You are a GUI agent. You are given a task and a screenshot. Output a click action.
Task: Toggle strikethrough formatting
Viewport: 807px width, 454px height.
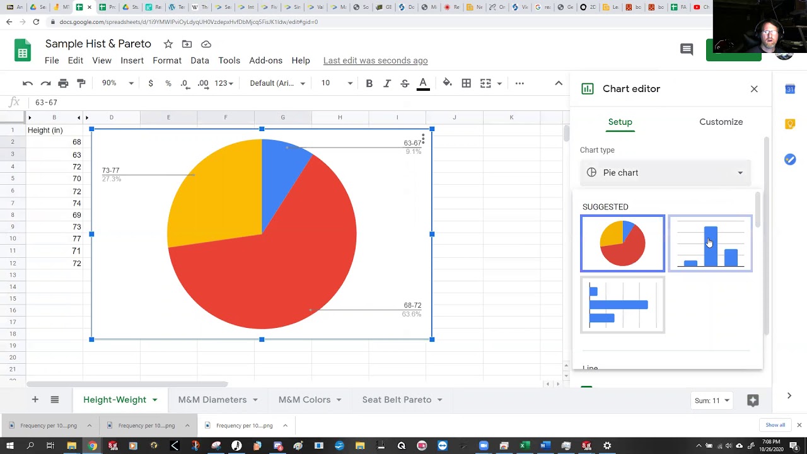[405, 83]
